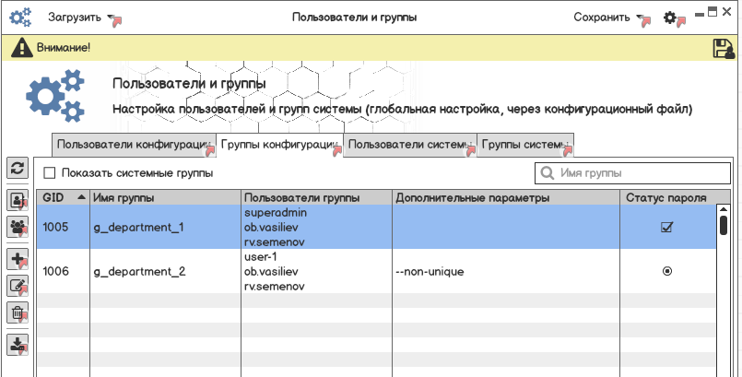Click group name g_department_2
Image resolution: width=742 pixels, height=377 pixels.
139,272
